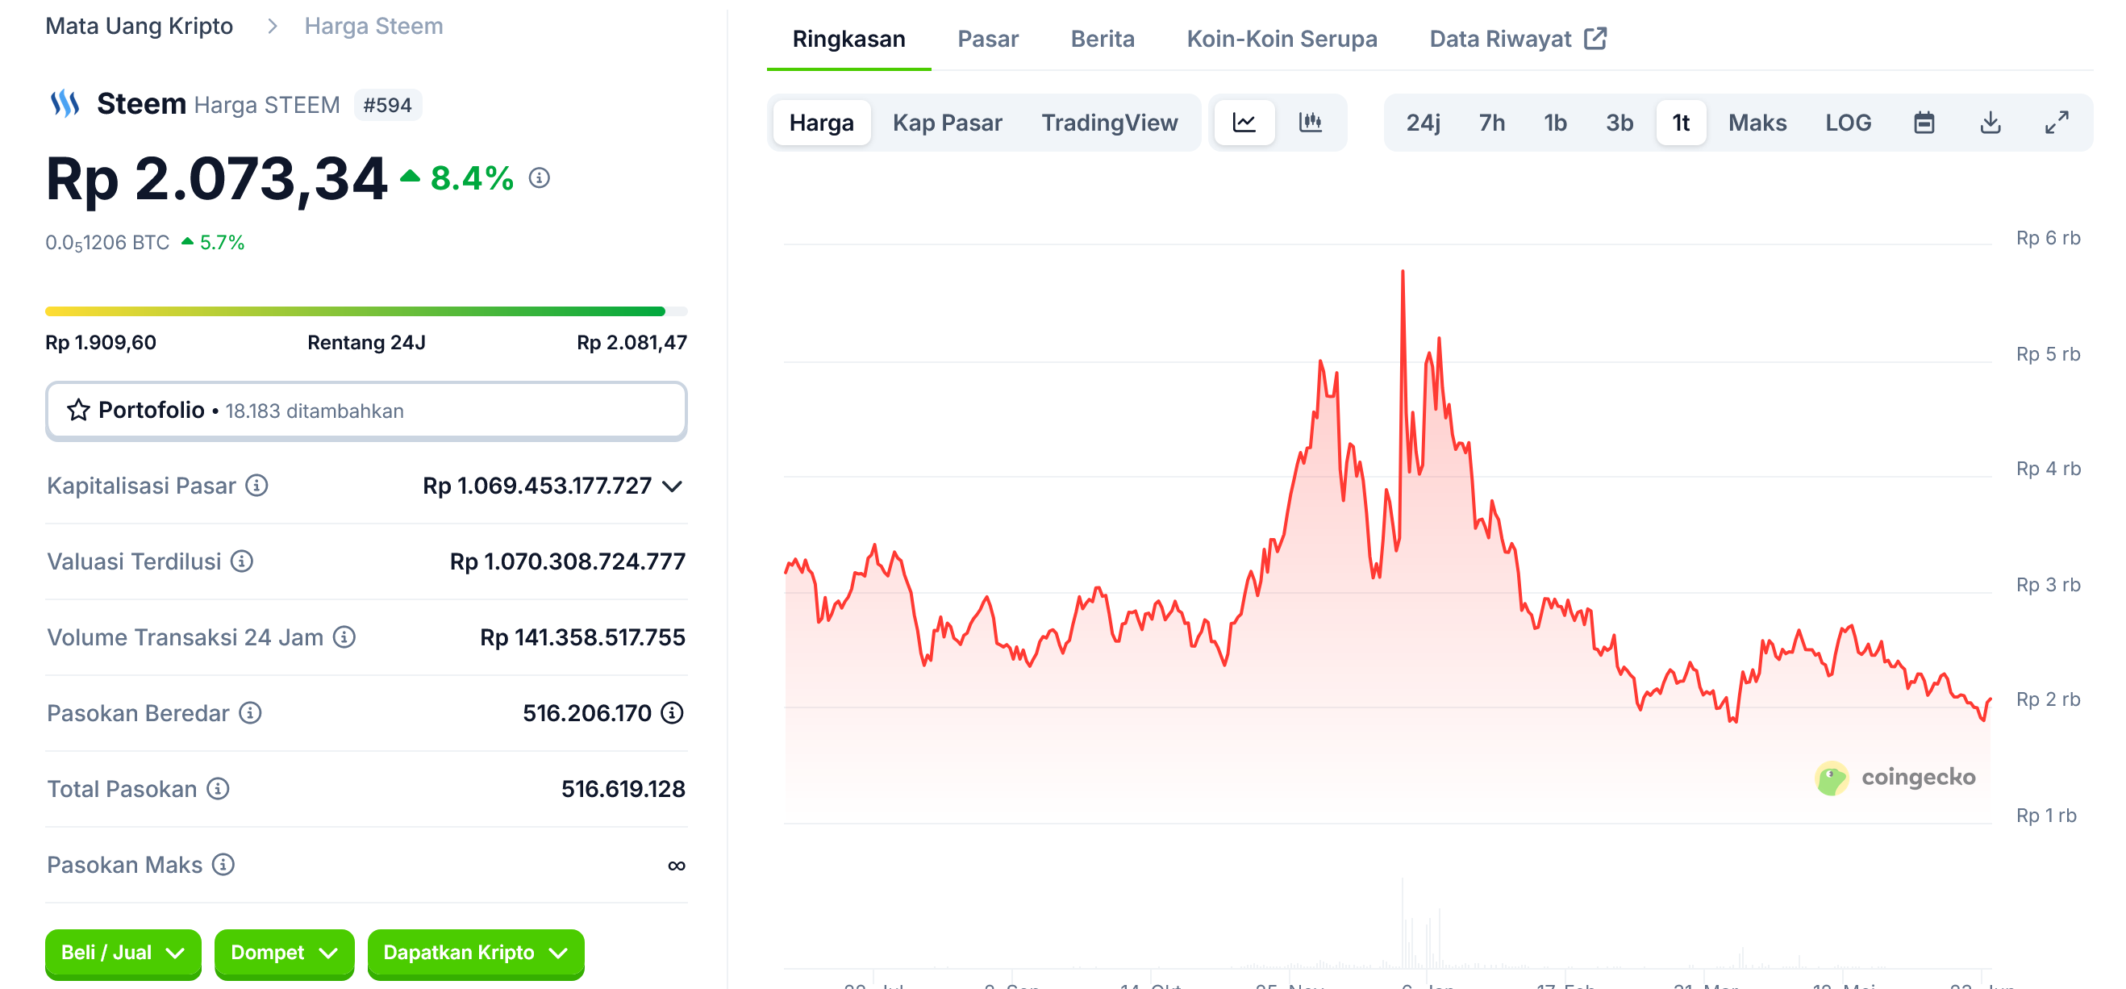Switch to the Ringkasan tab
The image size is (2126, 989).
848,39
